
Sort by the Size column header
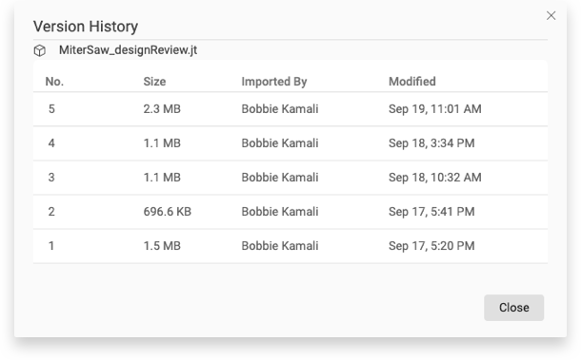[154, 82]
